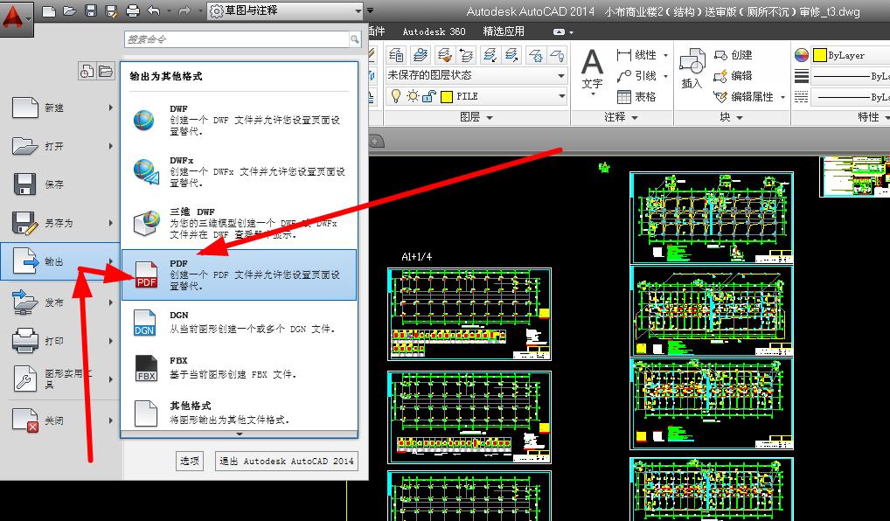Click the down arrow below export list
Image resolution: width=890 pixels, height=521 pixels.
tap(239, 434)
